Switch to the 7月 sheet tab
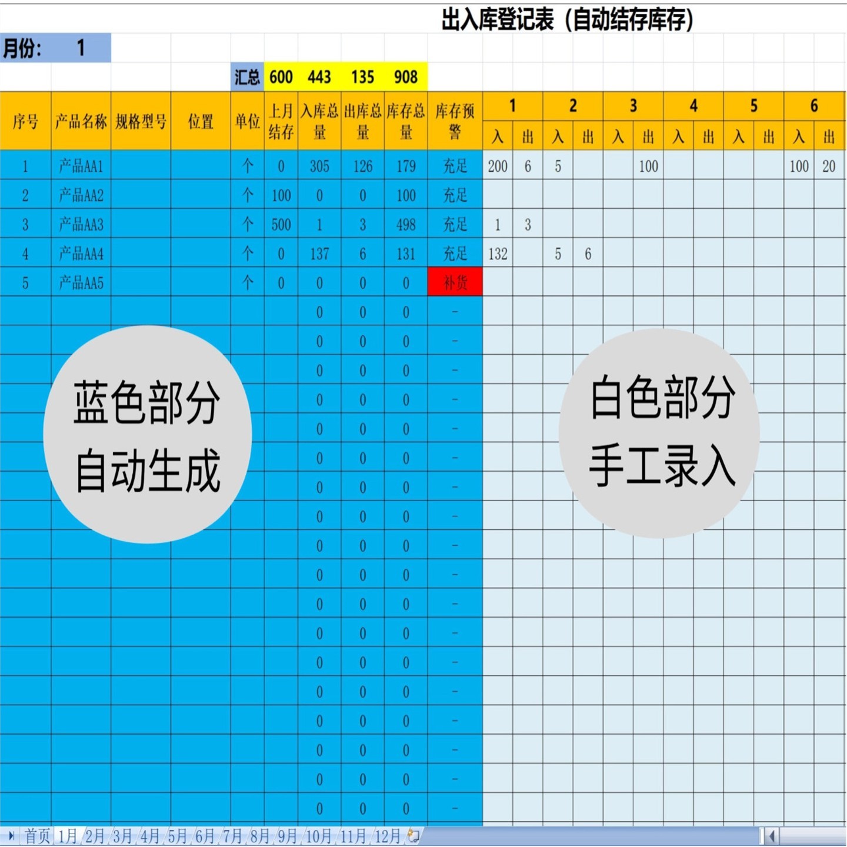Viewport: 847px width, 847px height. pyautogui.click(x=232, y=836)
